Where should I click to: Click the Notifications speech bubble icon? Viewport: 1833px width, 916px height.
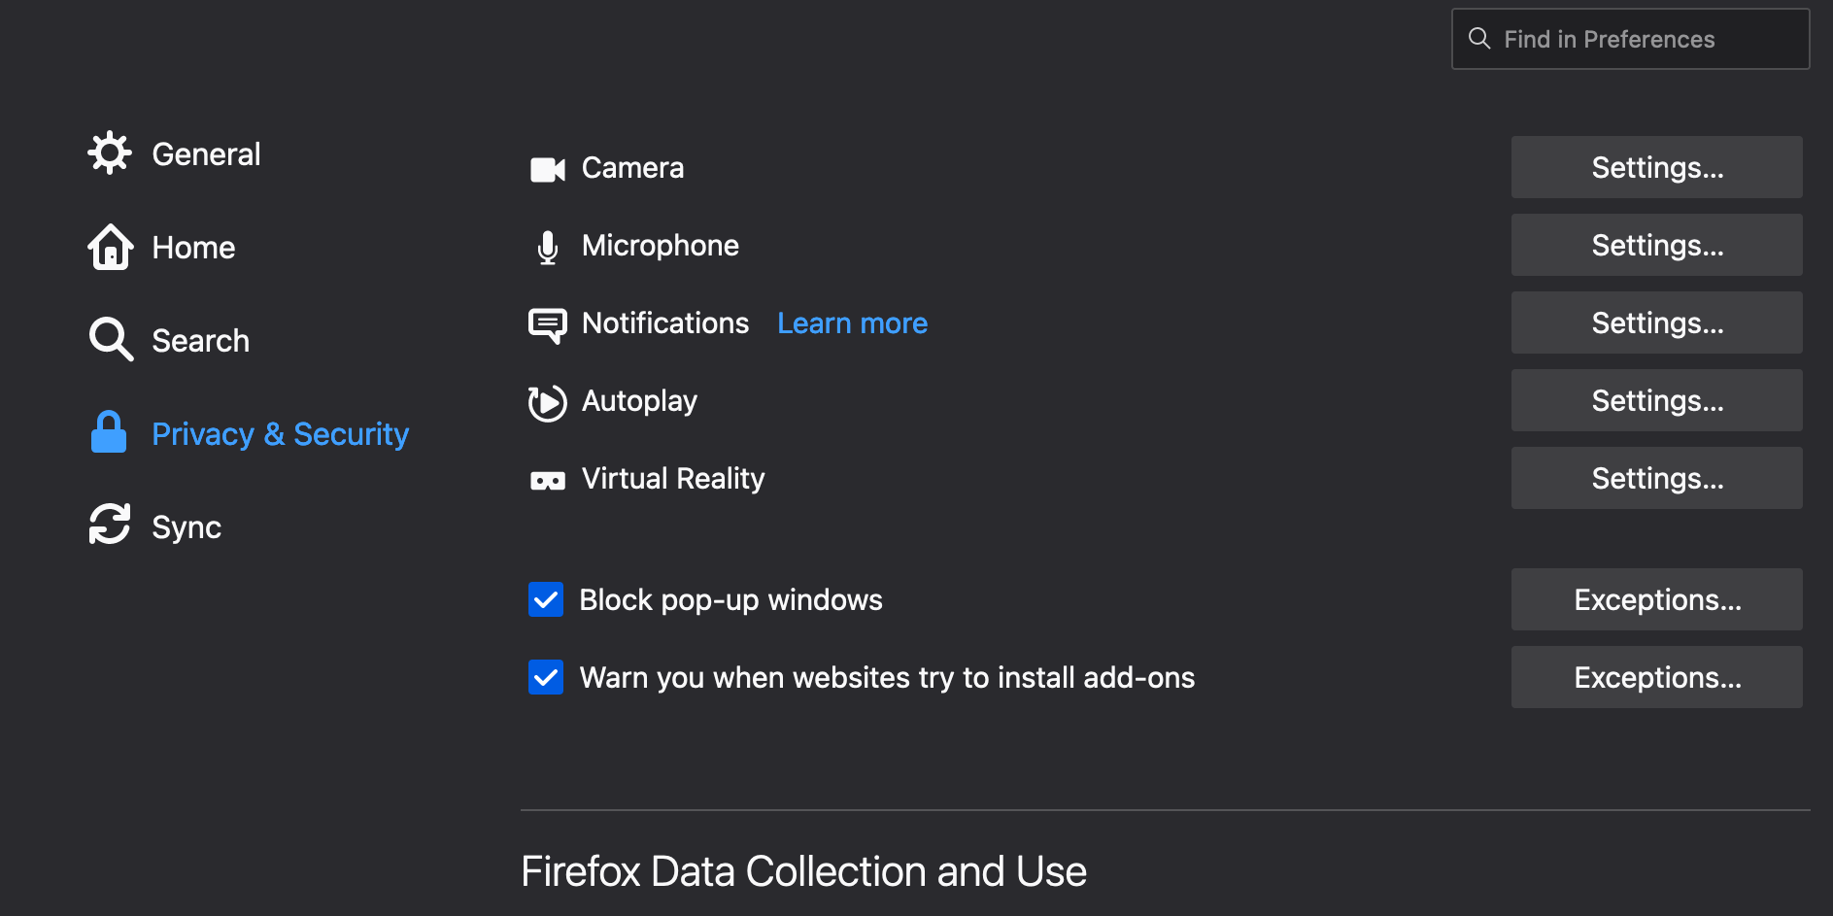point(548,323)
